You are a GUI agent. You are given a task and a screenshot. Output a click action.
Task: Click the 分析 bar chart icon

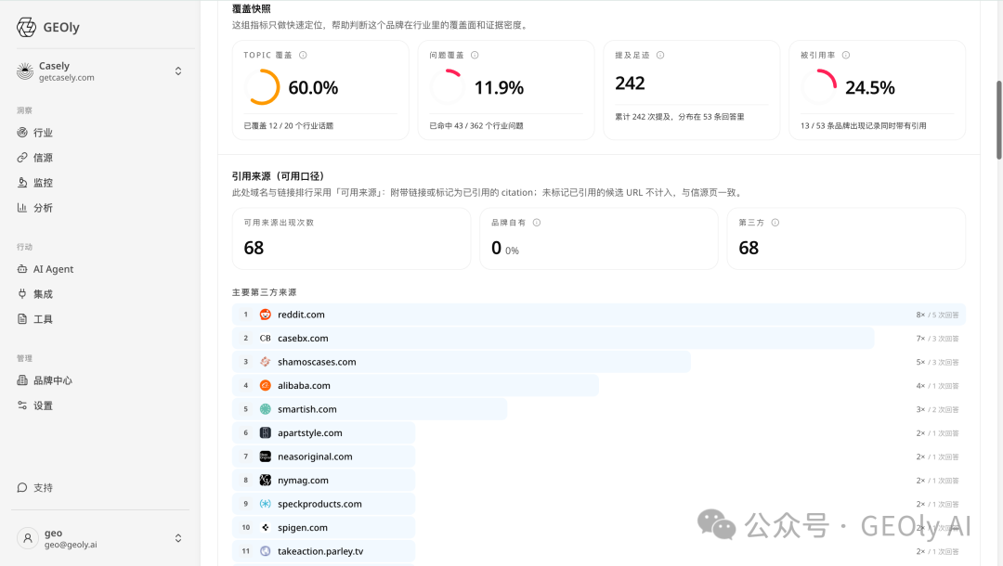coord(22,208)
